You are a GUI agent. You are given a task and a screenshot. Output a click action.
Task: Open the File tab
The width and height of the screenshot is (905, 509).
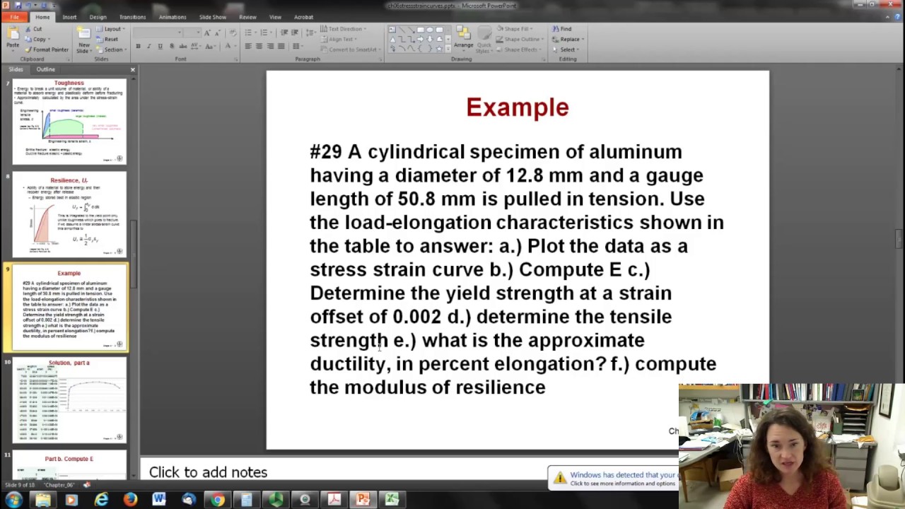14,17
